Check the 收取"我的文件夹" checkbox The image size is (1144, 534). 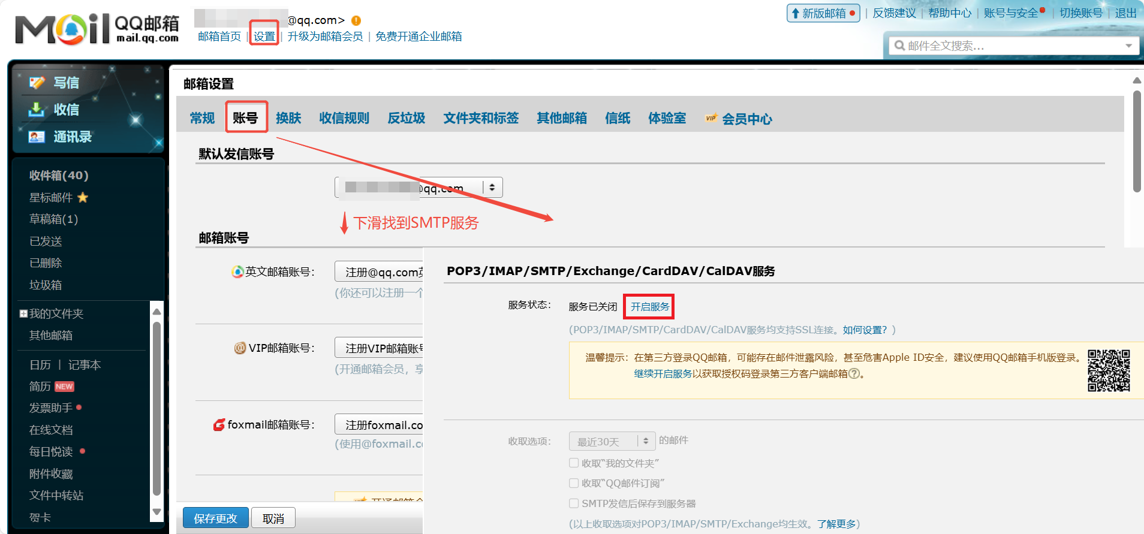click(x=574, y=463)
